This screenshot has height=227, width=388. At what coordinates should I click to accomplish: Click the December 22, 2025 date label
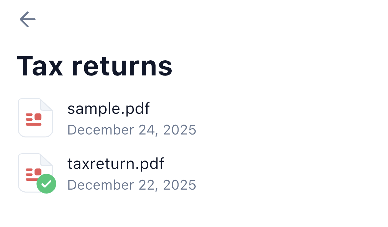[132, 185]
